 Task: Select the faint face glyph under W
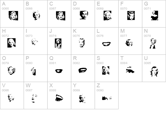tap(34, 98)
